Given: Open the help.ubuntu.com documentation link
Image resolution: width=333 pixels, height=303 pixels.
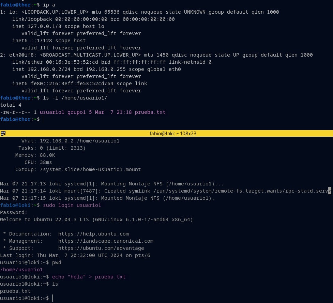Looking at the screenshot, I should (93, 234).
